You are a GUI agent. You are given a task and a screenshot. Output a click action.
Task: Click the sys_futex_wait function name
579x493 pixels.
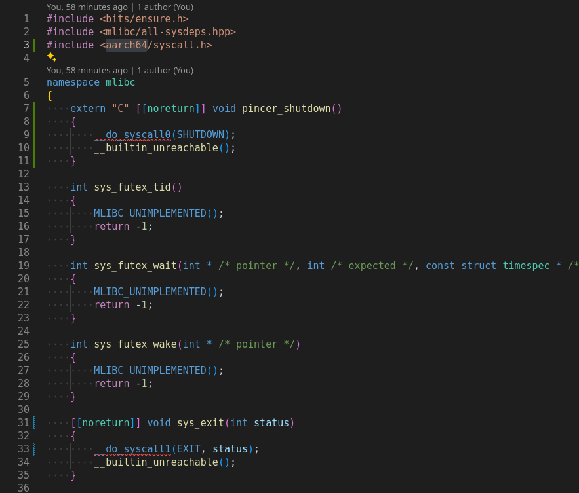[x=136, y=266]
